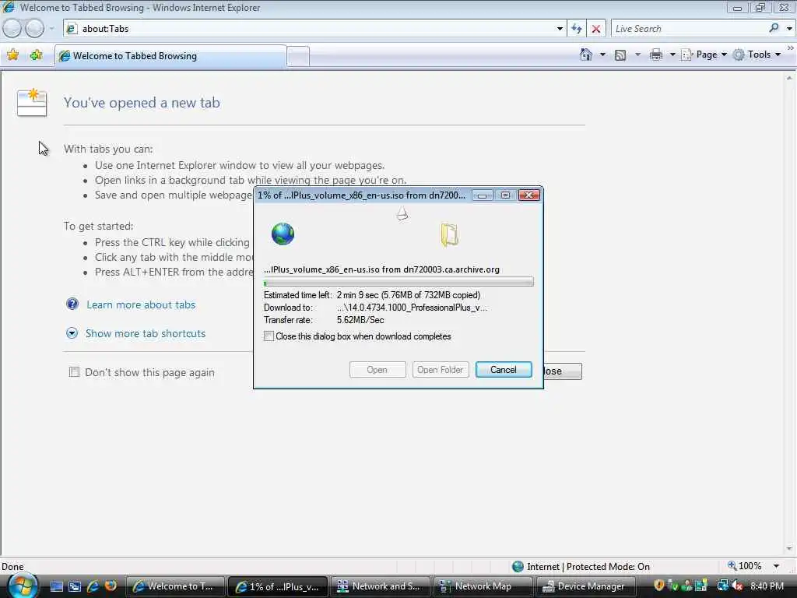Click the red Stop loading button
The image size is (797, 598).
coord(596,29)
